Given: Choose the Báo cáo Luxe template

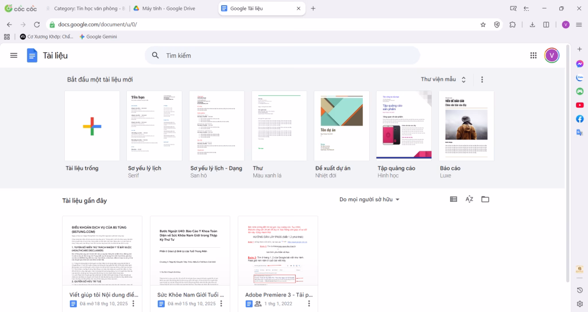Looking at the screenshot, I should click(x=466, y=126).
